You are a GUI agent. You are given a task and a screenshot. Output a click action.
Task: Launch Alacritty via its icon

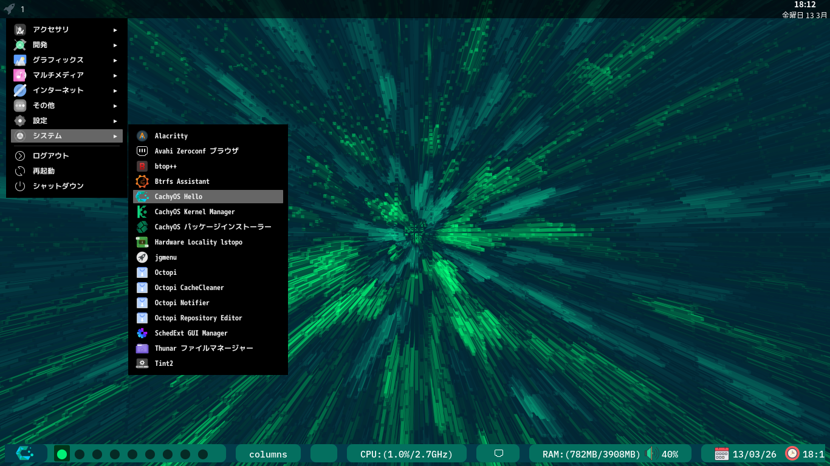pos(142,136)
